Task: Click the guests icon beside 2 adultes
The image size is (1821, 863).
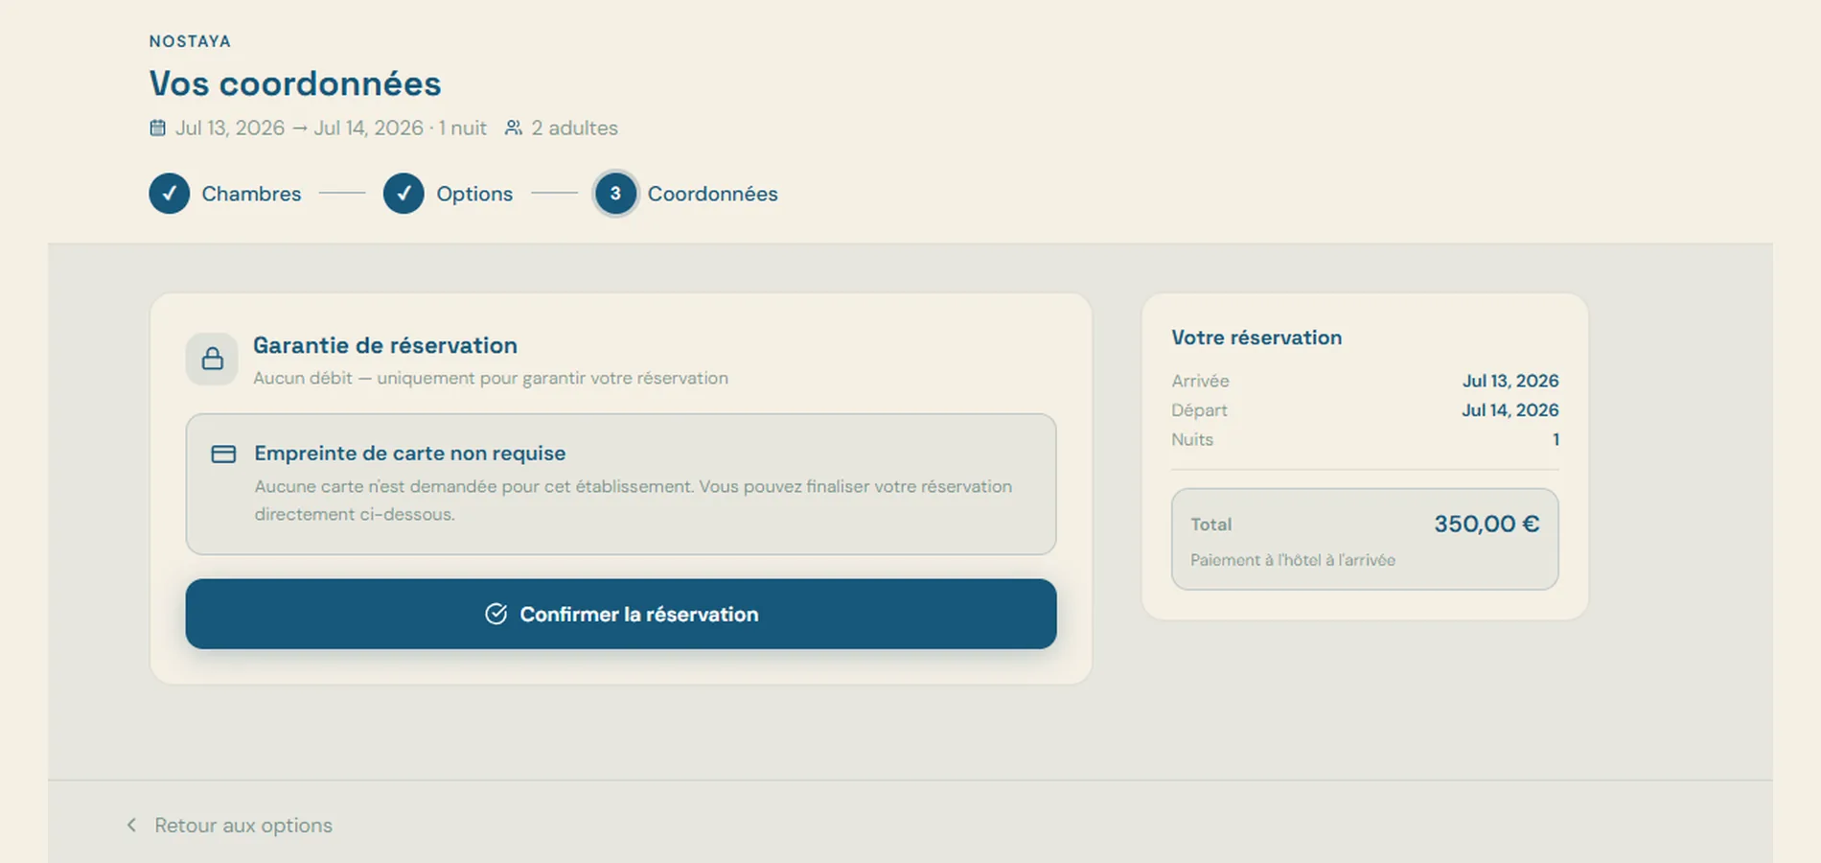Action: tap(514, 128)
